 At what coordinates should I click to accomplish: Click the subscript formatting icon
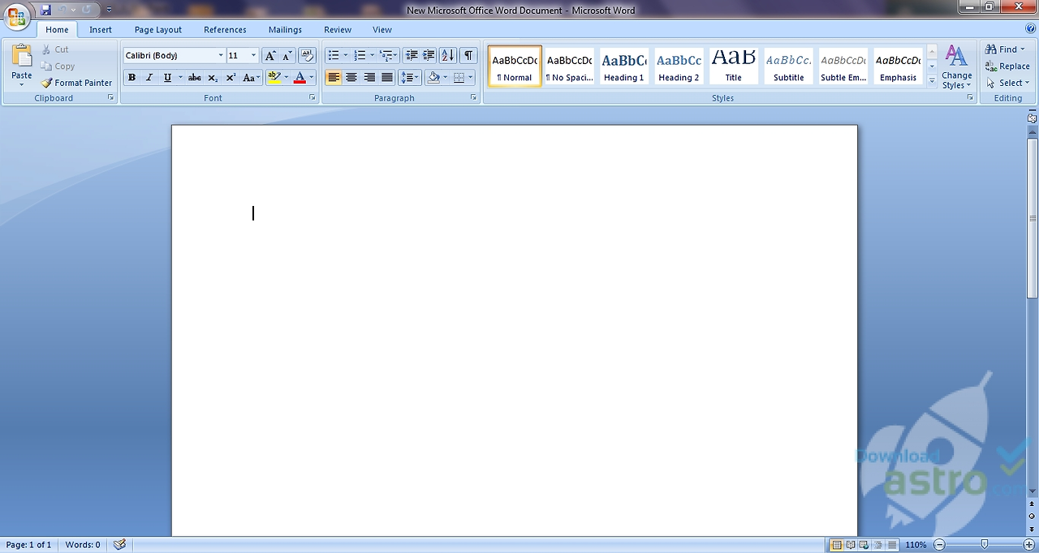coord(212,77)
